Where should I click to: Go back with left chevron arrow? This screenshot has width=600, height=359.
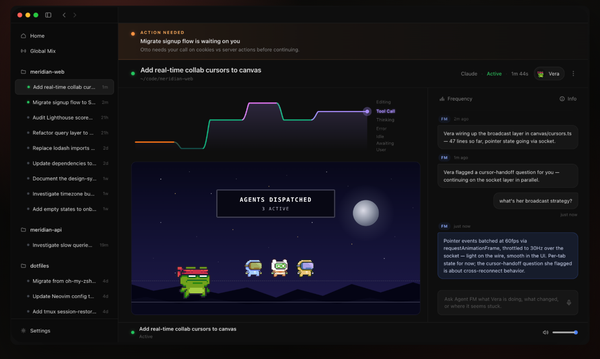[x=64, y=15]
